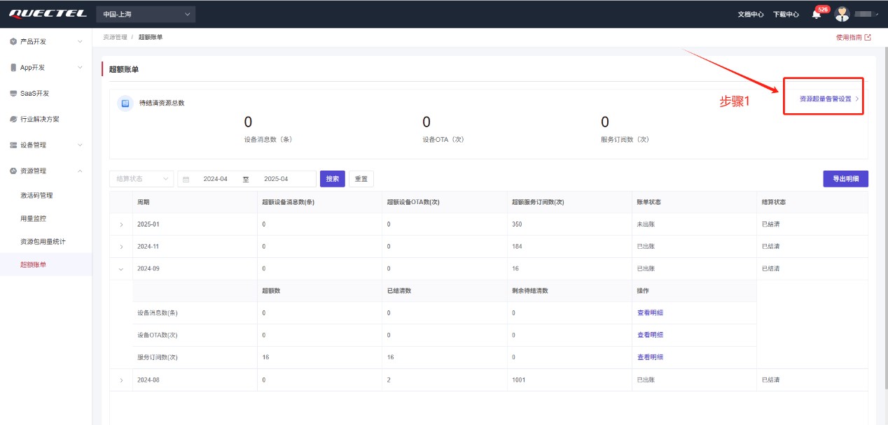Click the start date field 2024-04
Viewport: 888px width, 425px height.
(x=215, y=179)
